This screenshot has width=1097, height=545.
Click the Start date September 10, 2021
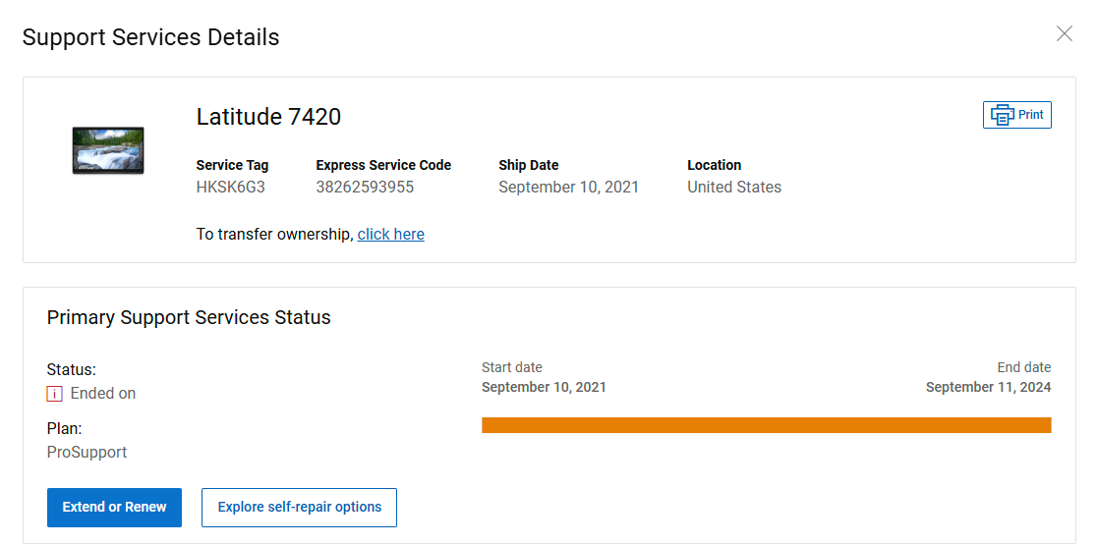coord(544,387)
